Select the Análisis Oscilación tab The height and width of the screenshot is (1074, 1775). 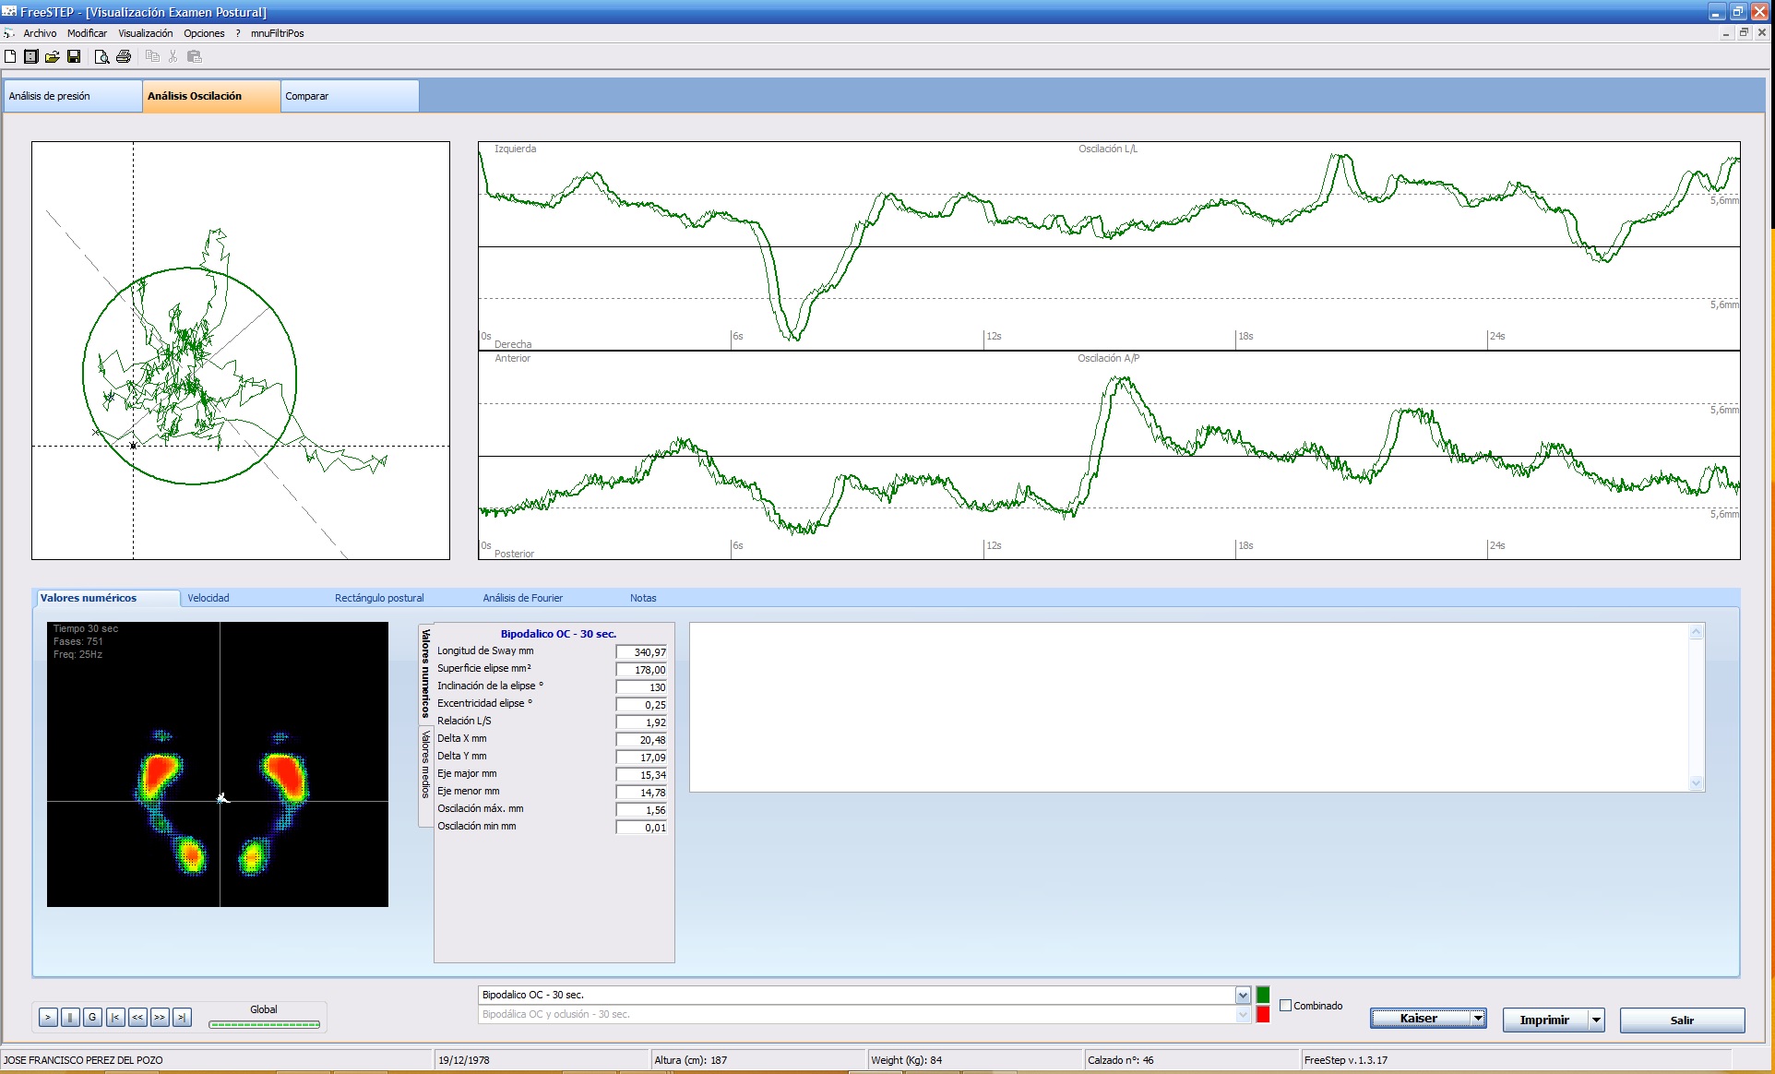[x=211, y=96]
